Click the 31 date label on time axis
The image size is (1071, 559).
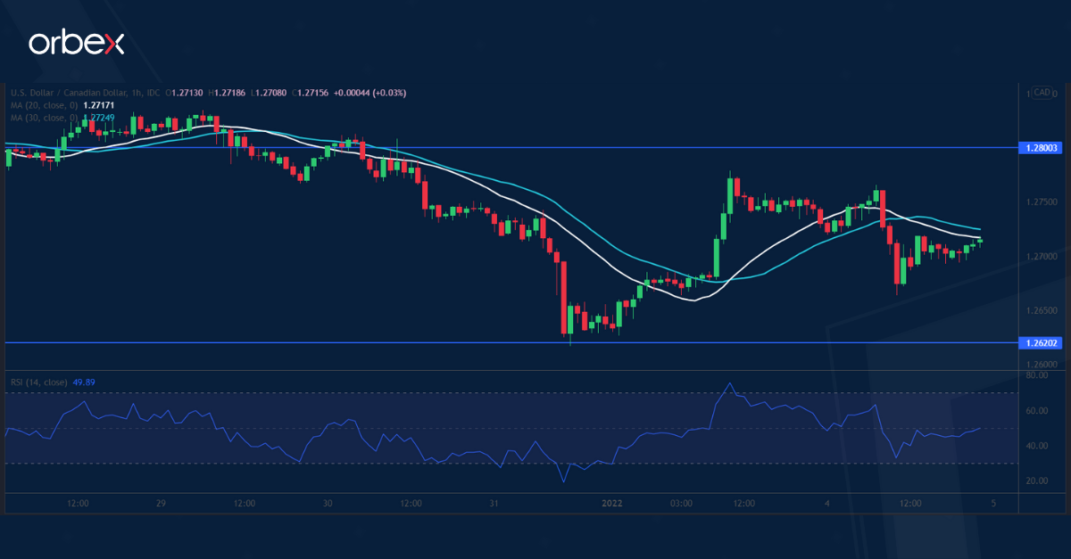pos(494,504)
